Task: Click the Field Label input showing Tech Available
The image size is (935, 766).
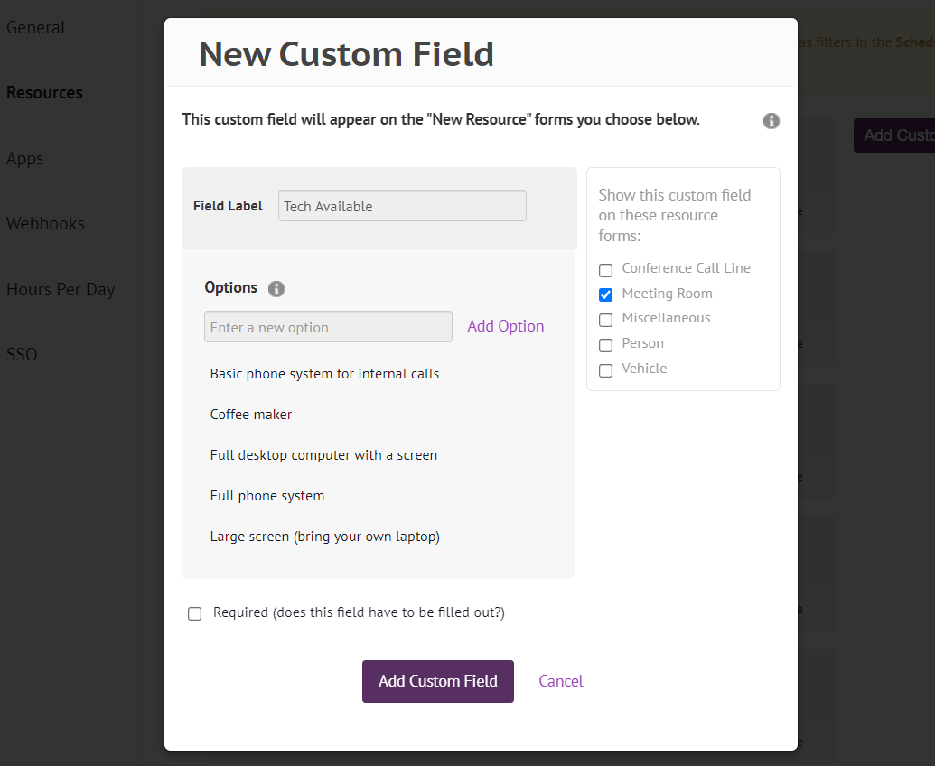Action: pyautogui.click(x=402, y=205)
